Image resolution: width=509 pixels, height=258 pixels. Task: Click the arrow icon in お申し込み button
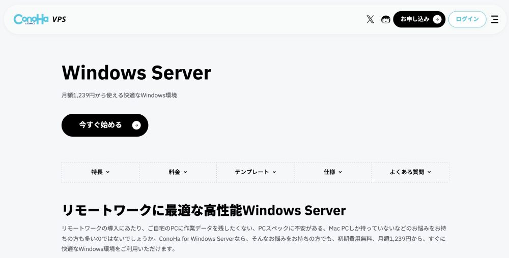coord(437,19)
